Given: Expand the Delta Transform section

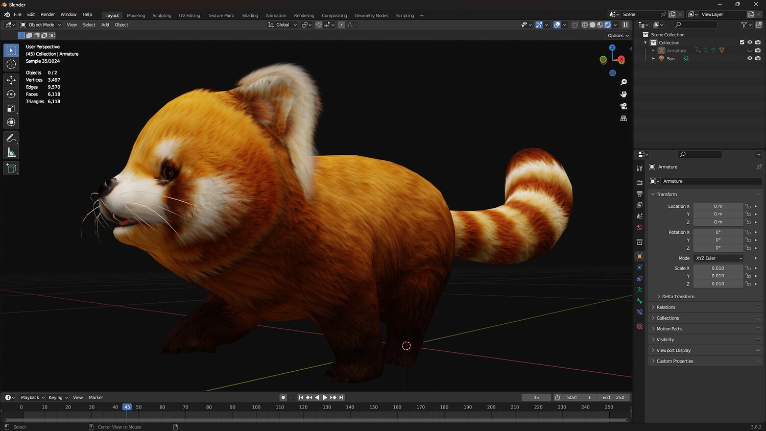Looking at the screenshot, I should (678, 297).
